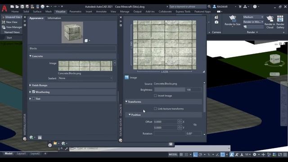288x162 pixels.
Task: Open the Help question mark icon
Action: coord(255,7)
